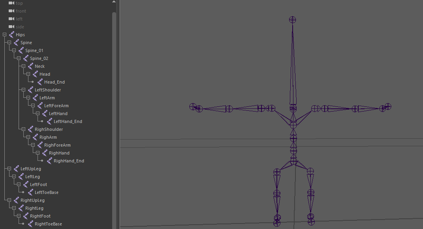The height and width of the screenshot is (229, 423).
Task: Select the RightToeBase joint name
Action: pyautogui.click(x=48, y=224)
